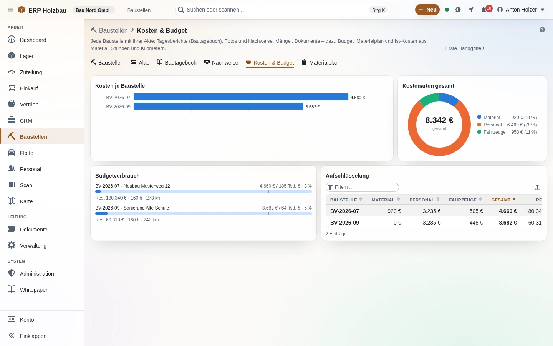Image resolution: width=553 pixels, height=346 pixels.
Task: Open the Anton Holzer user dropdown
Action: (x=521, y=10)
